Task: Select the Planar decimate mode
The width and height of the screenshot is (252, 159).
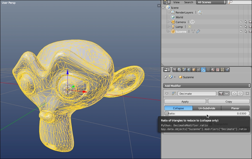Action: tap(235, 108)
